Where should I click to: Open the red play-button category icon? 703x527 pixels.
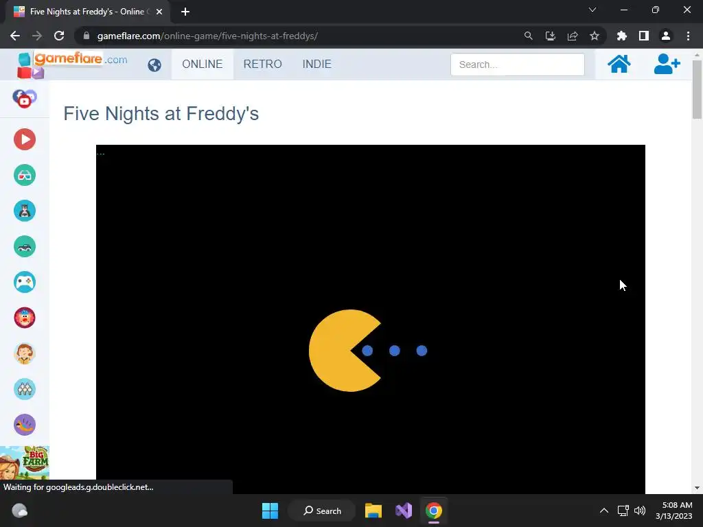click(25, 139)
